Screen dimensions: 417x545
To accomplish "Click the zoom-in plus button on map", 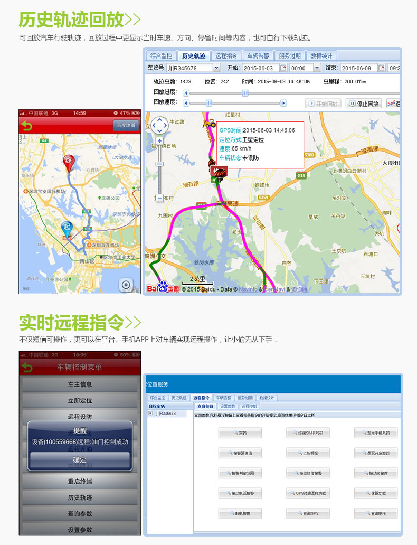I will [159, 142].
